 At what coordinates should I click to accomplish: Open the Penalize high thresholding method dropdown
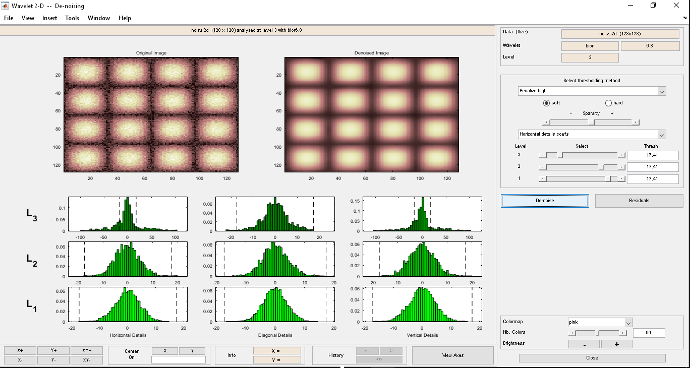point(592,91)
